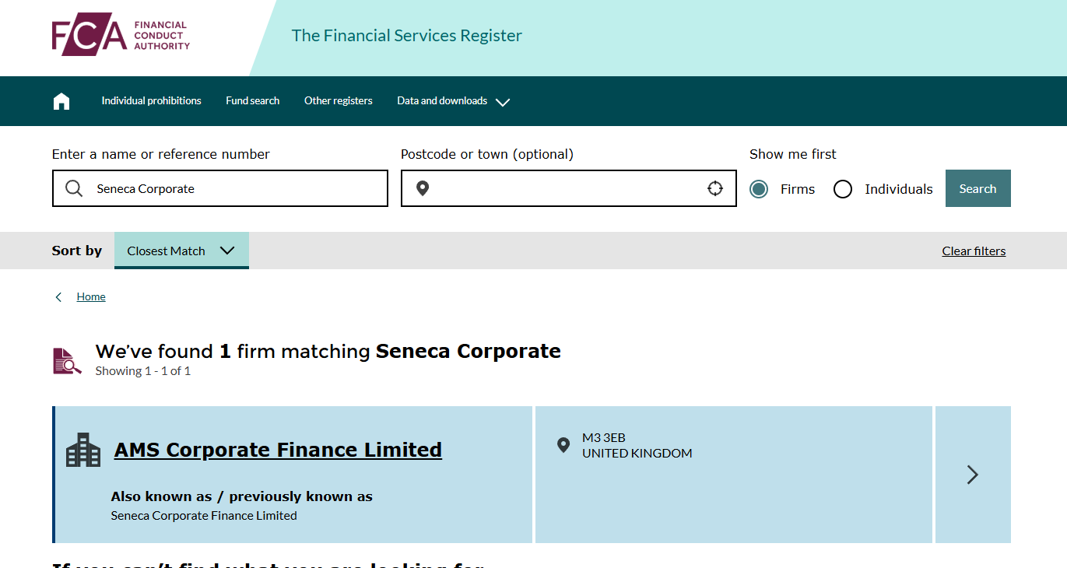Click the map pin icon in postcode field
This screenshot has width=1067, height=568.
click(423, 188)
